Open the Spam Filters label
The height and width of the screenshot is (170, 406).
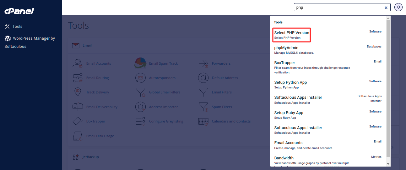pos(222,107)
